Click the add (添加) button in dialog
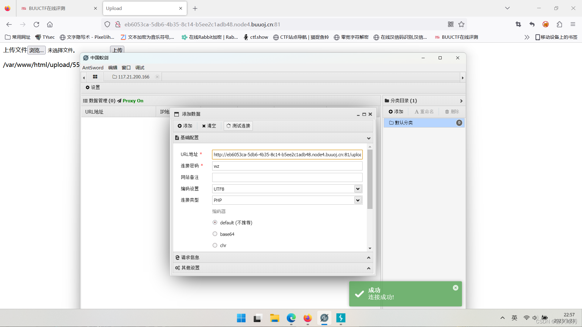 tap(185, 126)
